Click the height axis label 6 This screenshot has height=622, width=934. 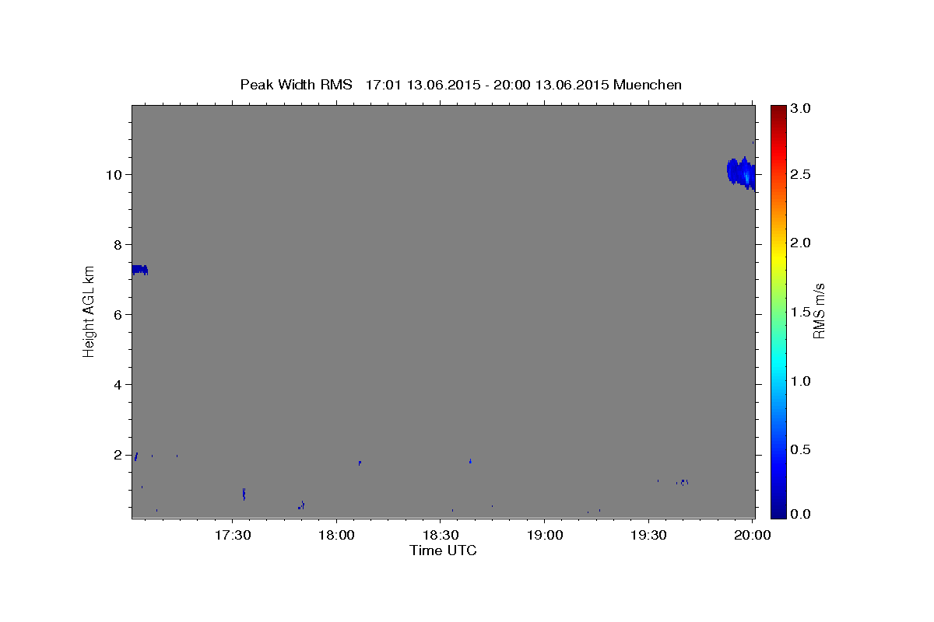[120, 314]
